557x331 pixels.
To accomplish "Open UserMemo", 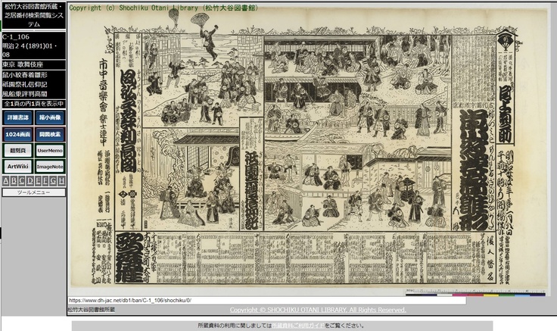I will point(50,150).
